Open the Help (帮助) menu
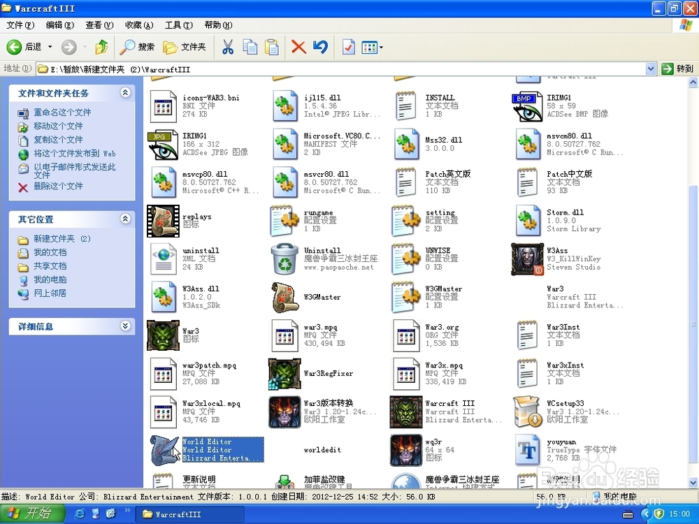This screenshot has width=699, height=524. coord(218,25)
